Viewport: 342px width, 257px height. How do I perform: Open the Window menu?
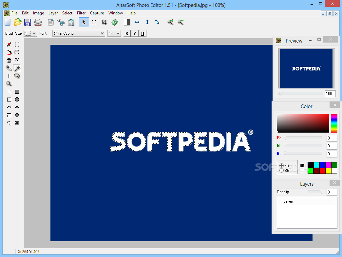(x=116, y=13)
